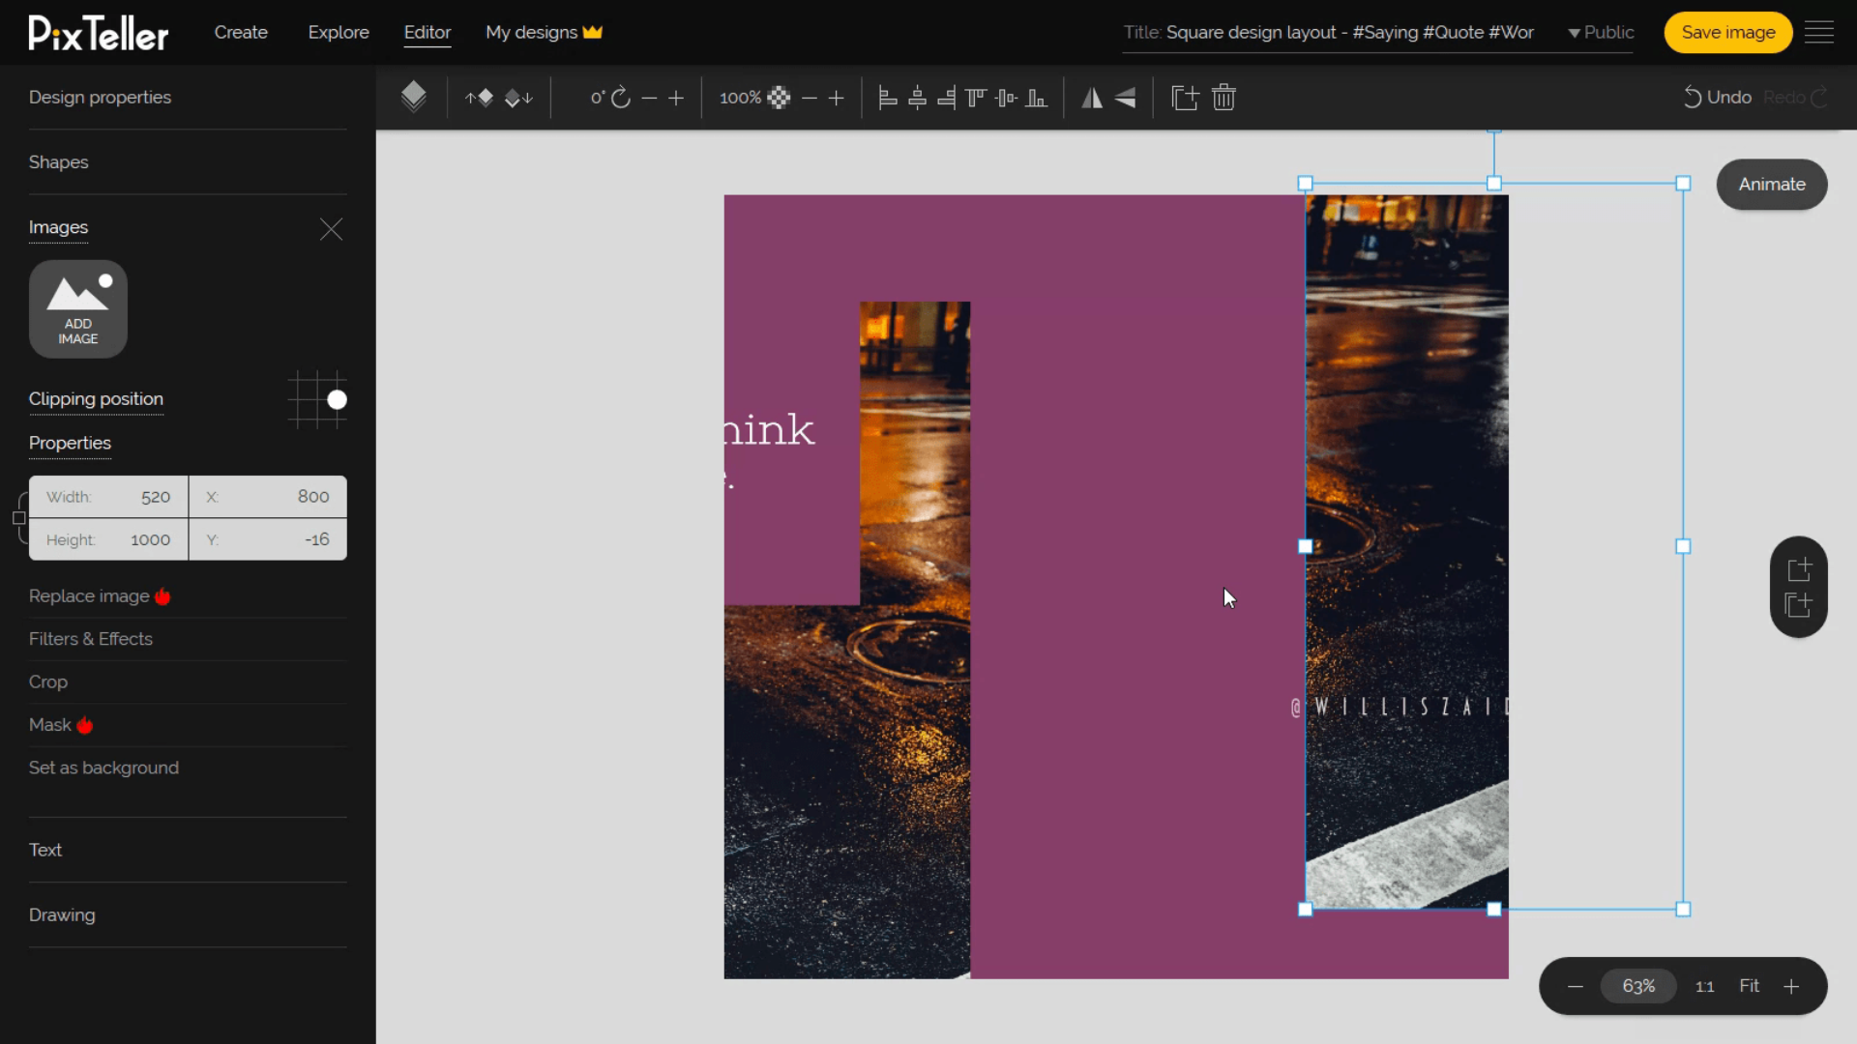
Task: Edit the Height value field
Action: [x=108, y=539]
